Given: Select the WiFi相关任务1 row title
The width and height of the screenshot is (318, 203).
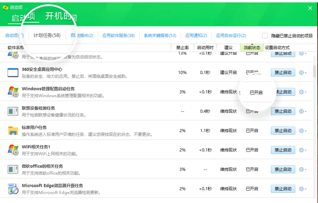Looking at the screenshot, I should [x=36, y=147].
